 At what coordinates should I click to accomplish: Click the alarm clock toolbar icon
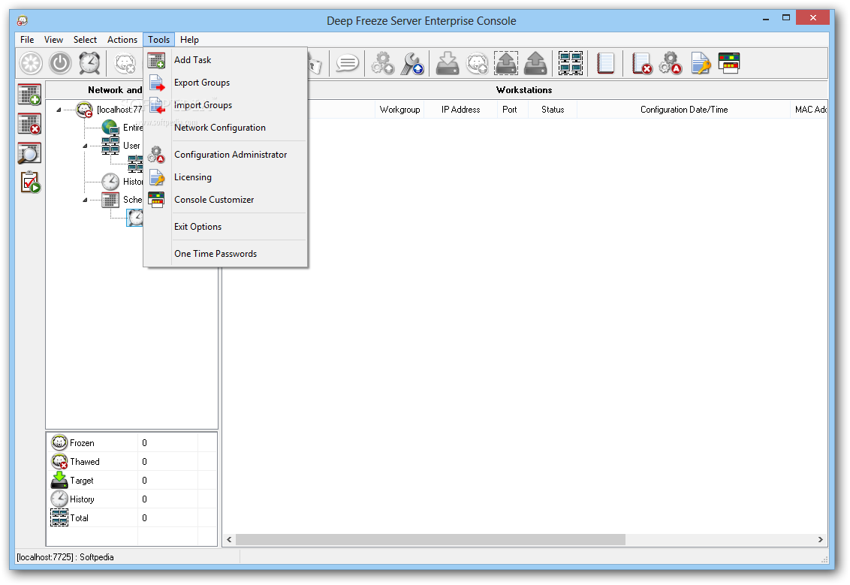tap(89, 63)
